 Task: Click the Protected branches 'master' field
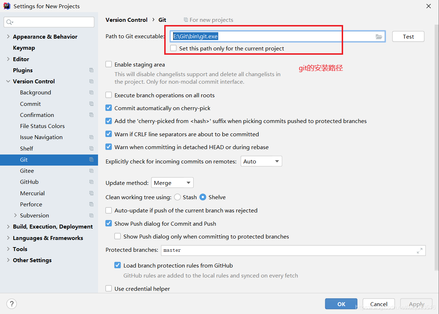click(293, 250)
